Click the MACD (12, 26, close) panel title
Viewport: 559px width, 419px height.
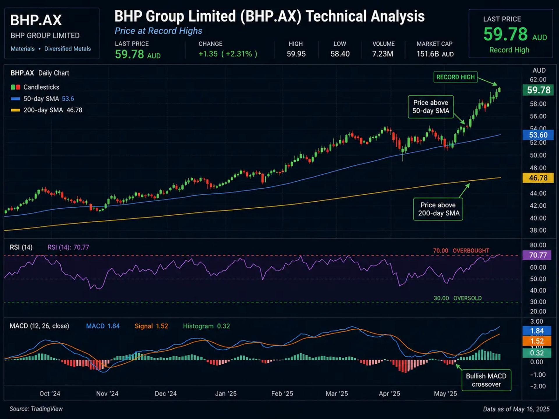click(40, 326)
